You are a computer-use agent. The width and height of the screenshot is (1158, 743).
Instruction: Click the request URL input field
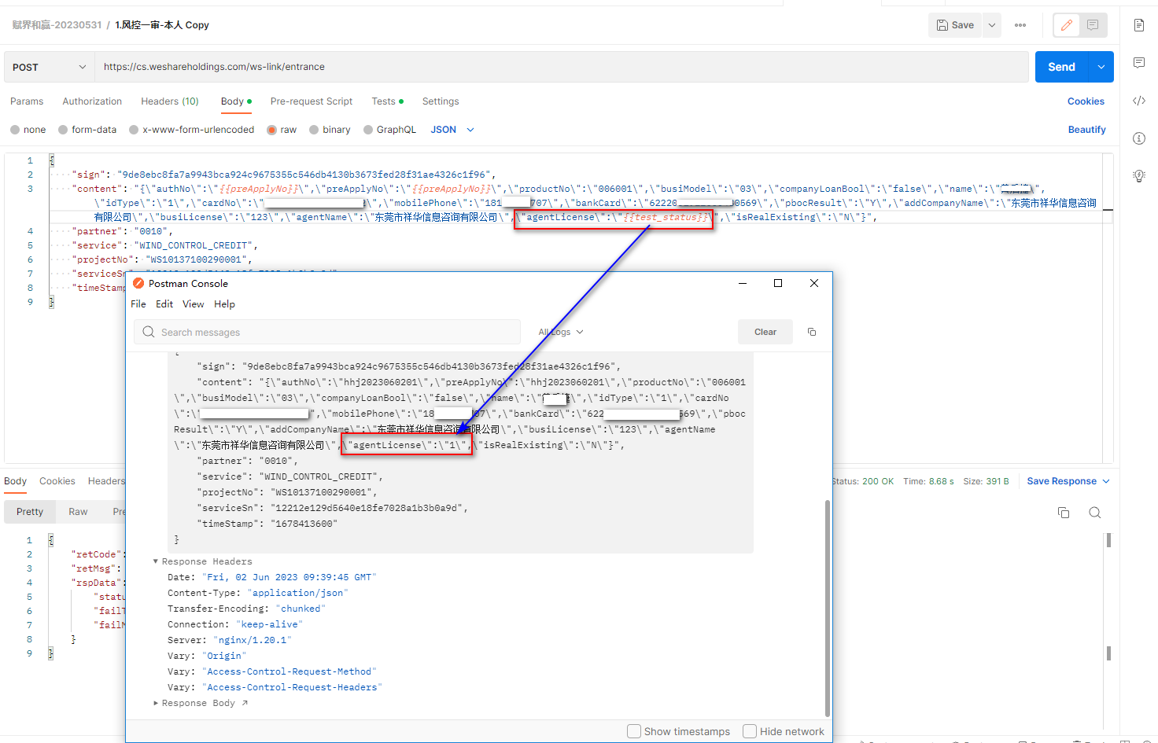click(x=562, y=67)
